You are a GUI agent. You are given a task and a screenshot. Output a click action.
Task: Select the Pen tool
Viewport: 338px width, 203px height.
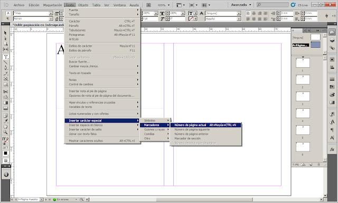click(6, 68)
